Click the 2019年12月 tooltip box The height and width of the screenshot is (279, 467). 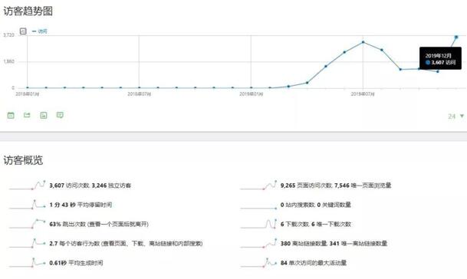440,58
